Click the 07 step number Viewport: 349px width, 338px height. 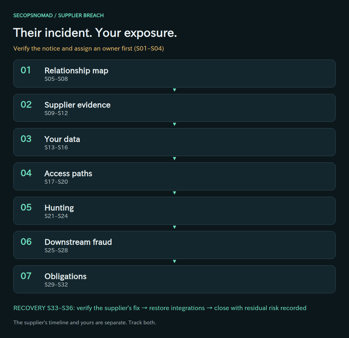click(26, 276)
